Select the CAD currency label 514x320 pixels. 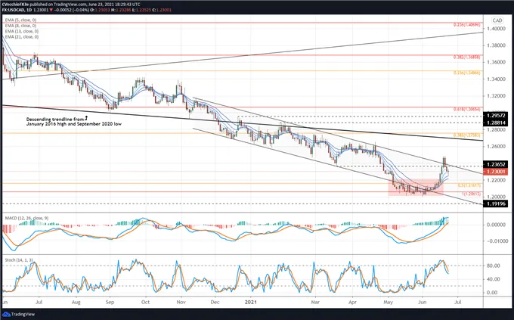coord(497,20)
